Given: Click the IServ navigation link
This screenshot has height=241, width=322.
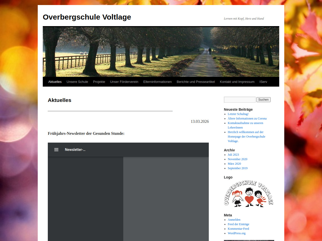Looking at the screenshot, I should [263, 82].
